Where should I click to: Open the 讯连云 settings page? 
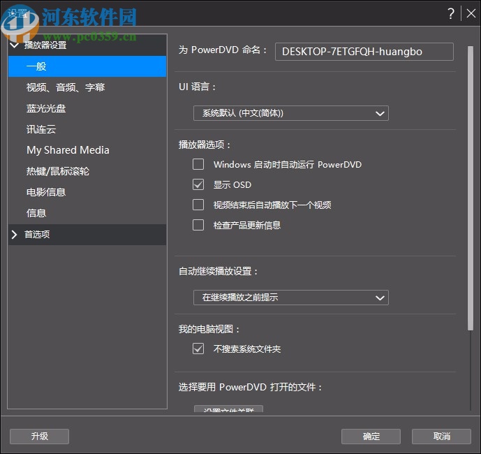coord(87,129)
